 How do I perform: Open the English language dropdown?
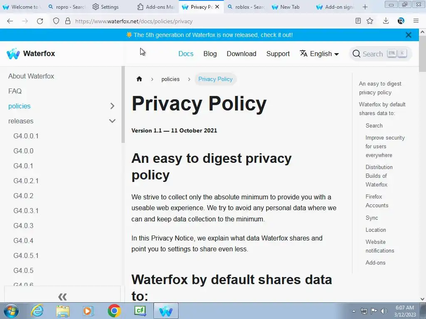pos(319,54)
